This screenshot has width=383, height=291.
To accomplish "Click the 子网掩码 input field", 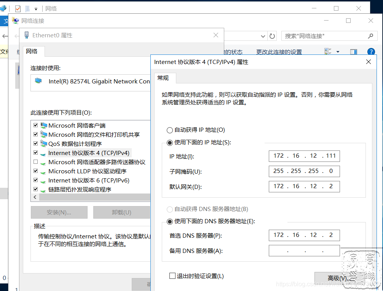I will pyautogui.click(x=304, y=171).
